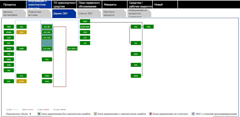This screenshot has width=240, height=117.
Task: Switch to Список ЭБУ sub-tab
Action: pos(89,13)
